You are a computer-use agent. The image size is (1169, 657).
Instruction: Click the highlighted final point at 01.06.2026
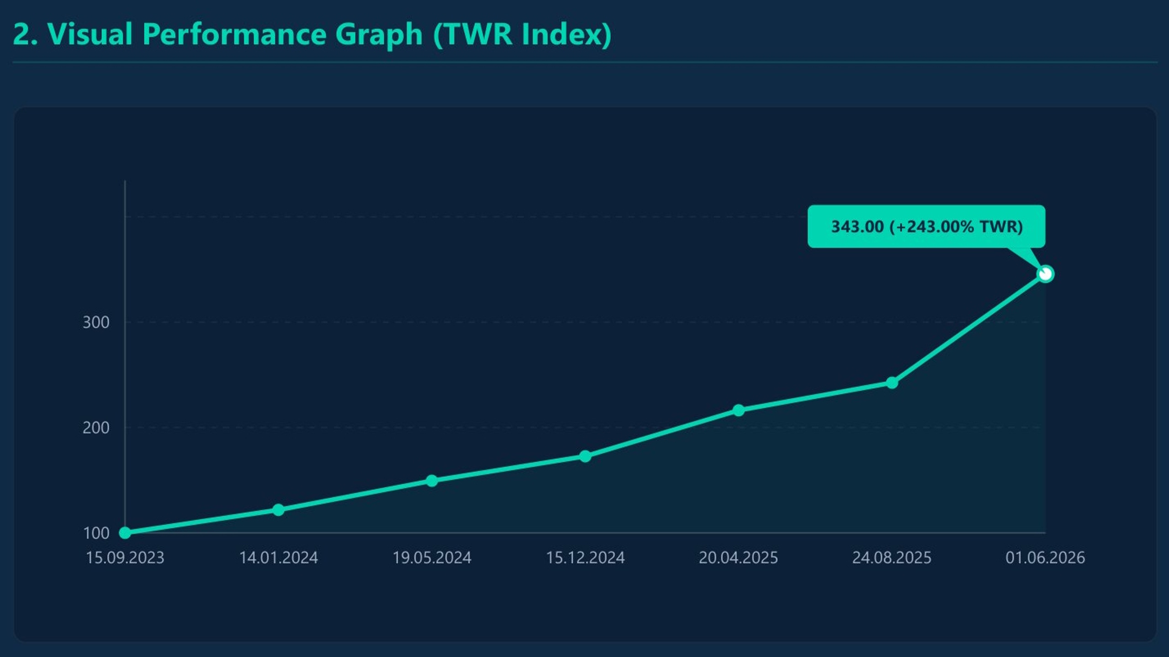point(1045,274)
